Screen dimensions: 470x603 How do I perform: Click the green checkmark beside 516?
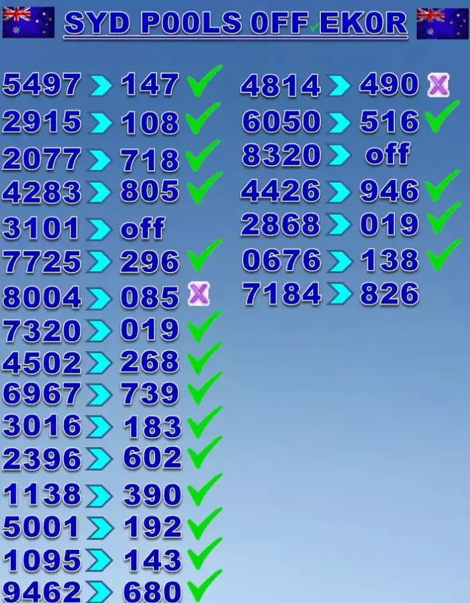[x=442, y=116]
